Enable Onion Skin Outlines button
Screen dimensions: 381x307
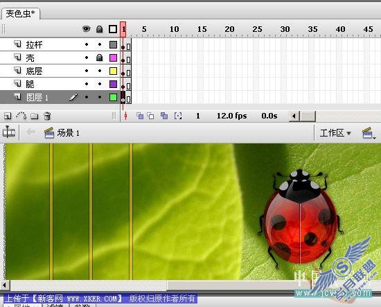[x=150, y=116]
